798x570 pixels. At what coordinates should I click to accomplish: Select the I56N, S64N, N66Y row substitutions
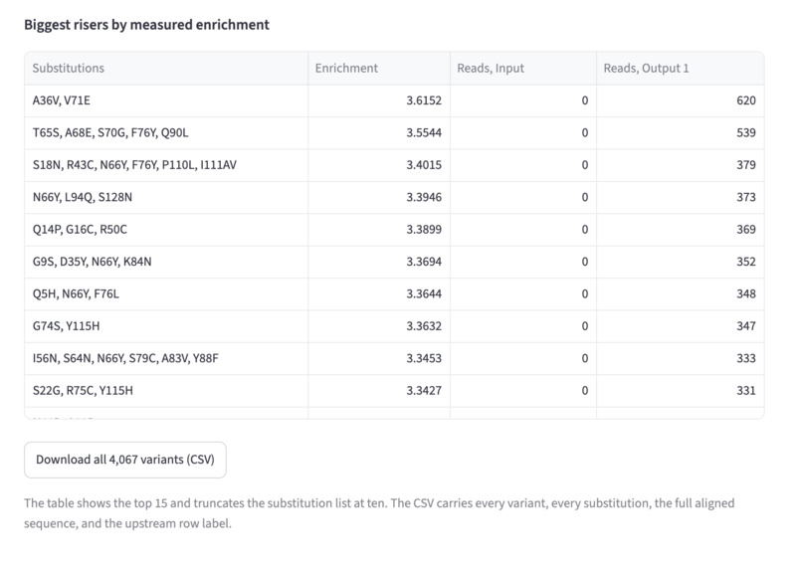click(166, 358)
